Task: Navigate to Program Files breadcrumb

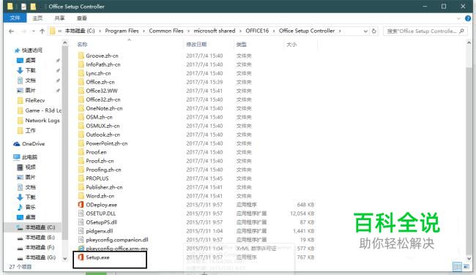Action: (x=122, y=31)
